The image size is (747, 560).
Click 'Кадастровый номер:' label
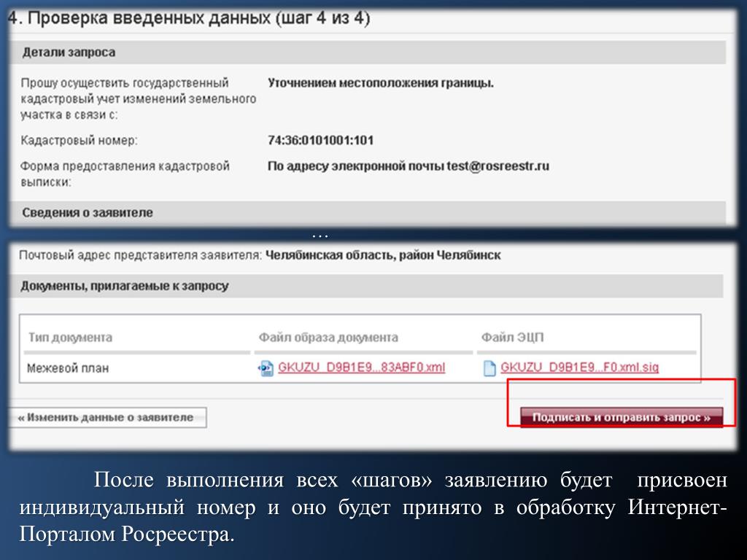(x=79, y=141)
